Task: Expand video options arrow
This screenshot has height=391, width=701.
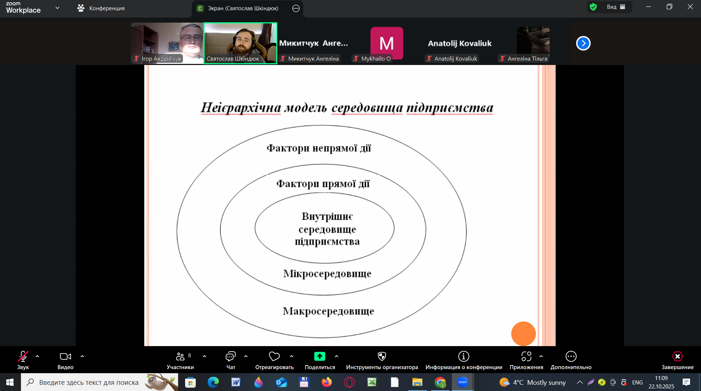Action: 82,356
